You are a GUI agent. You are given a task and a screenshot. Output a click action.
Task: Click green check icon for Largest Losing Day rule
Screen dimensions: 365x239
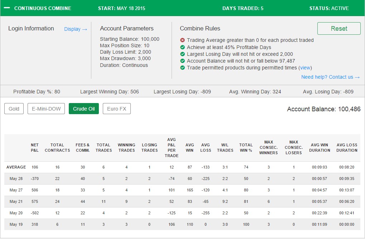[x=183, y=54]
